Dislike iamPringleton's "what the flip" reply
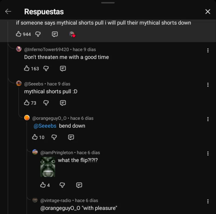216x214 pixels. 62,185
